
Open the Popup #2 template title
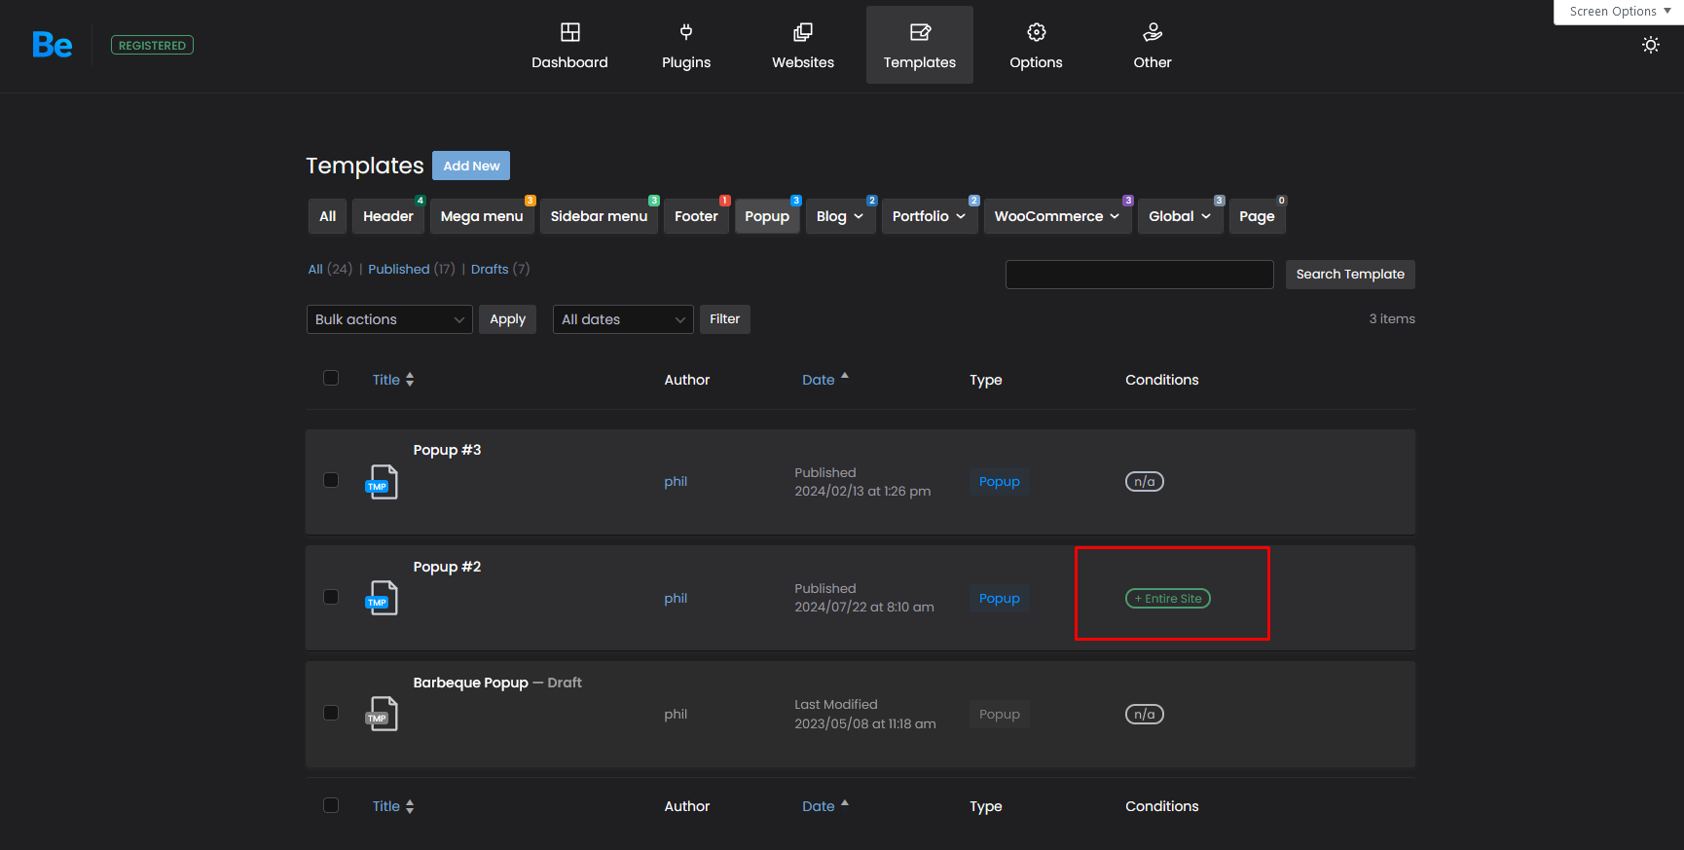click(447, 567)
